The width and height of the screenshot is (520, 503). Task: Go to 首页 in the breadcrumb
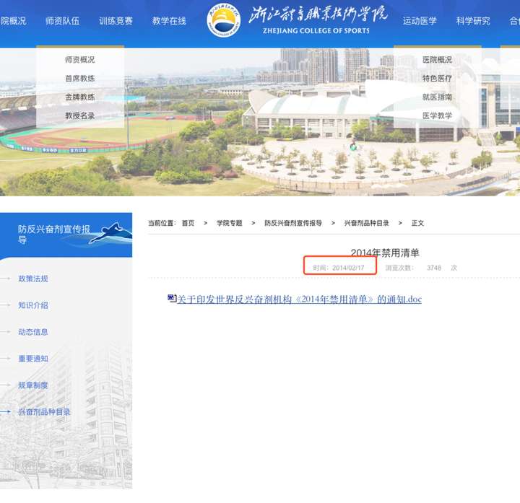tap(188, 223)
